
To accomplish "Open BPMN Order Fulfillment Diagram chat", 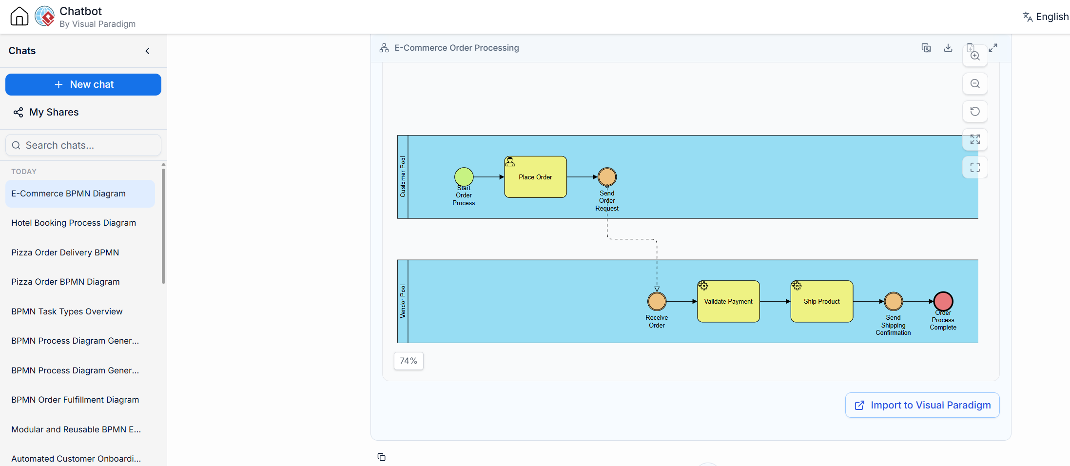I will click(80, 400).
